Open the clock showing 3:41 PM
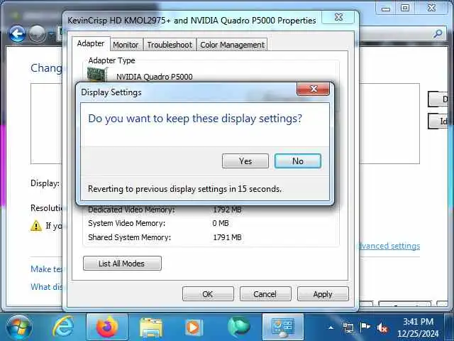The image size is (454, 341). coord(418,327)
